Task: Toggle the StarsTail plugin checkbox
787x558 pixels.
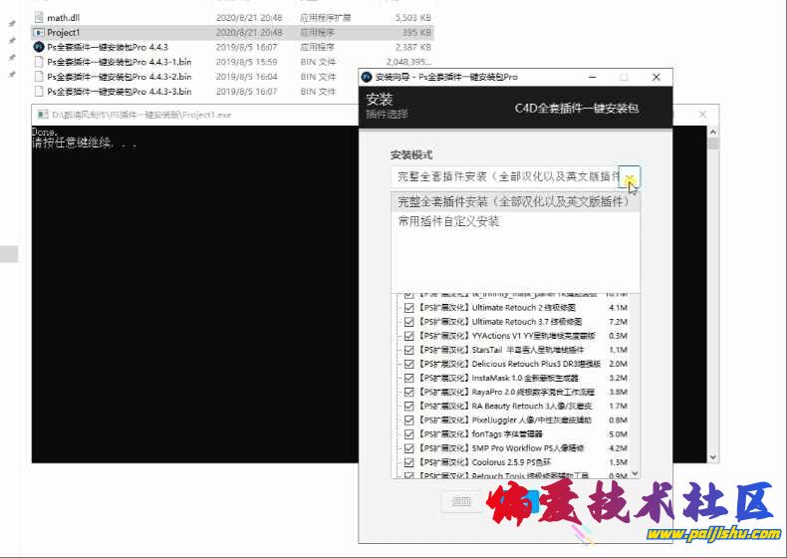Action: 408,351
